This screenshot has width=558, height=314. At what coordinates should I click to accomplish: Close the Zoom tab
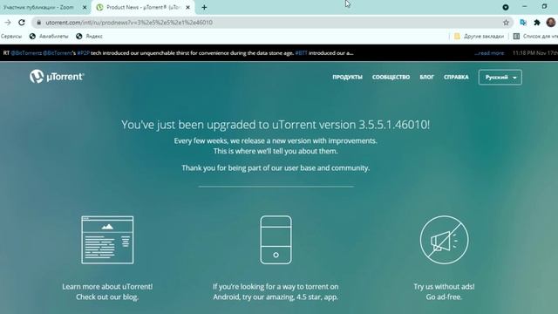[85, 7]
